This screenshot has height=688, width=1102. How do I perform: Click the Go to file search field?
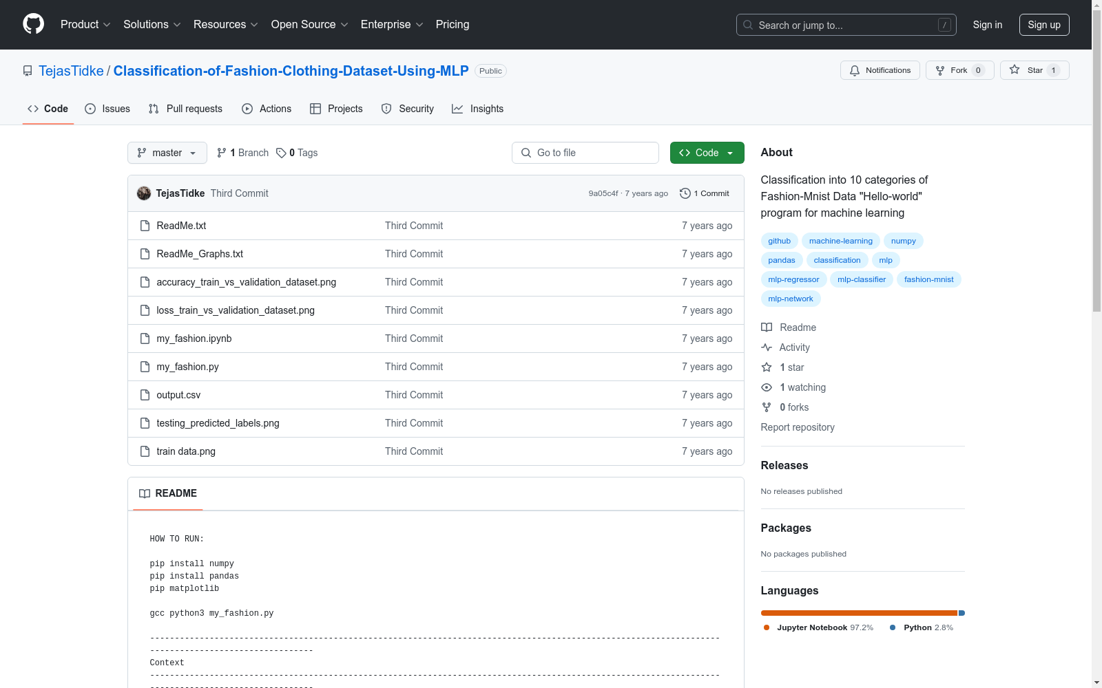[x=585, y=153]
